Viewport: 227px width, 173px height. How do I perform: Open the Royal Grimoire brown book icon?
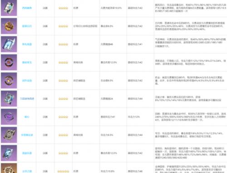pos(9,135)
